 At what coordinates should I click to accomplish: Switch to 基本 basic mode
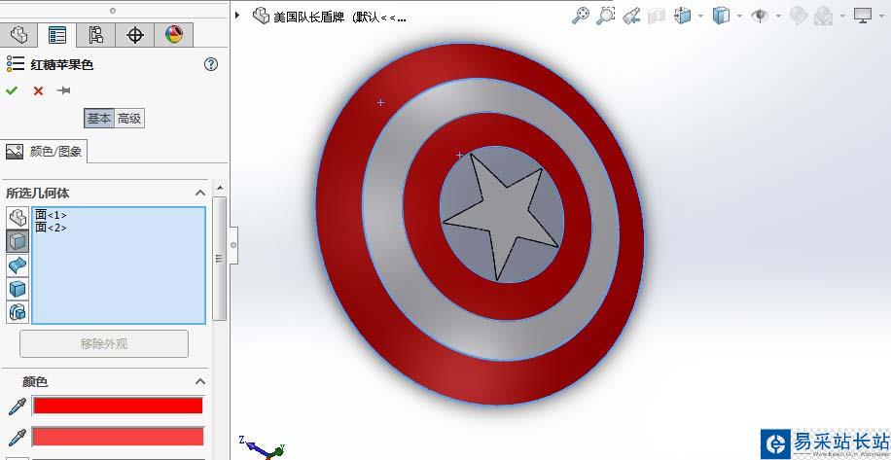click(99, 118)
